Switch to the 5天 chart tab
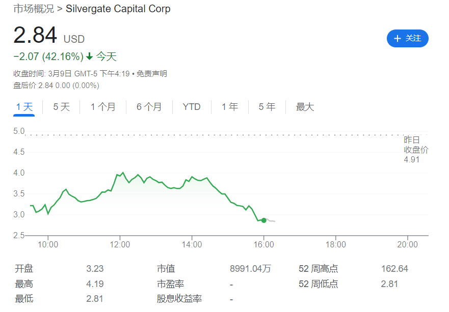449x312 pixels. [x=60, y=107]
